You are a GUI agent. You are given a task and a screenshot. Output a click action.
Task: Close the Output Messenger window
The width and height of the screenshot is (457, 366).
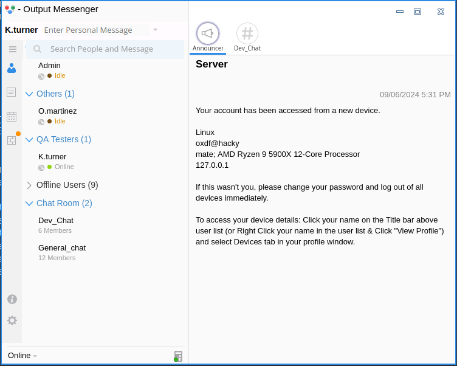click(441, 12)
